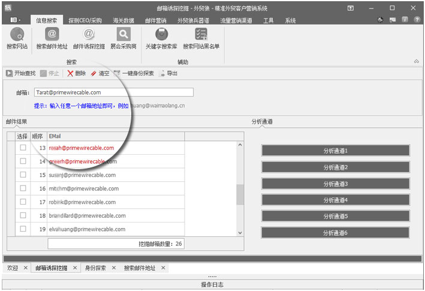Open the 展会采购商 search icon

[123, 35]
